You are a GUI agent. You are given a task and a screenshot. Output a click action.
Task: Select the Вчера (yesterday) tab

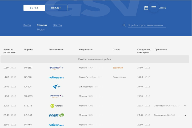point(27,25)
